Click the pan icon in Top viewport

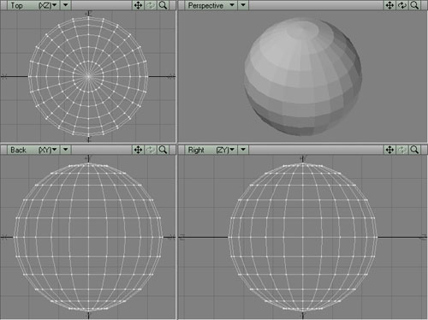coord(139,5)
